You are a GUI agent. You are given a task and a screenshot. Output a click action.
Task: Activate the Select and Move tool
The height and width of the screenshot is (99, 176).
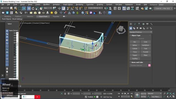pos(29,8)
